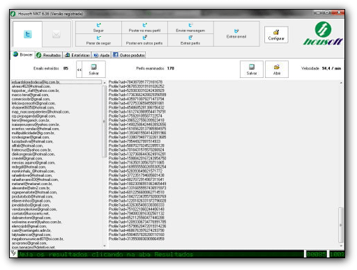Choose Postar em outros perfis

coord(144,40)
